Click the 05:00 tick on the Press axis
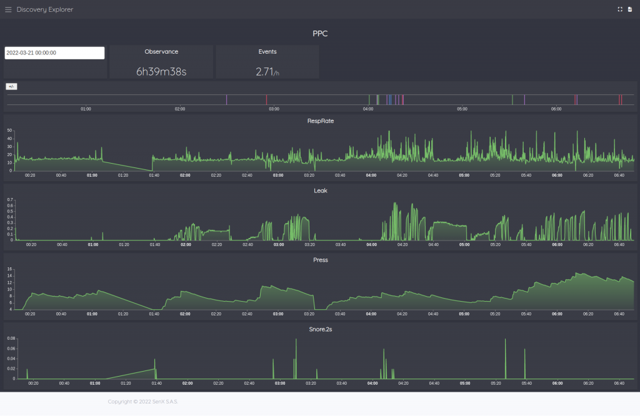The image size is (640, 416). (464, 314)
